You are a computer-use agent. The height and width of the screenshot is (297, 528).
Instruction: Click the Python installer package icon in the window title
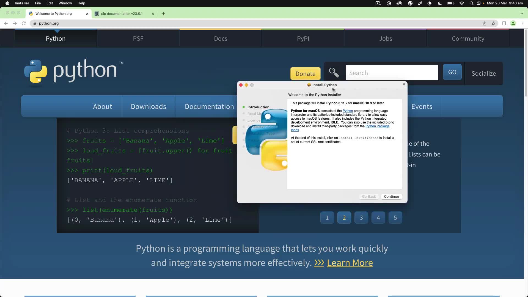[309, 85]
